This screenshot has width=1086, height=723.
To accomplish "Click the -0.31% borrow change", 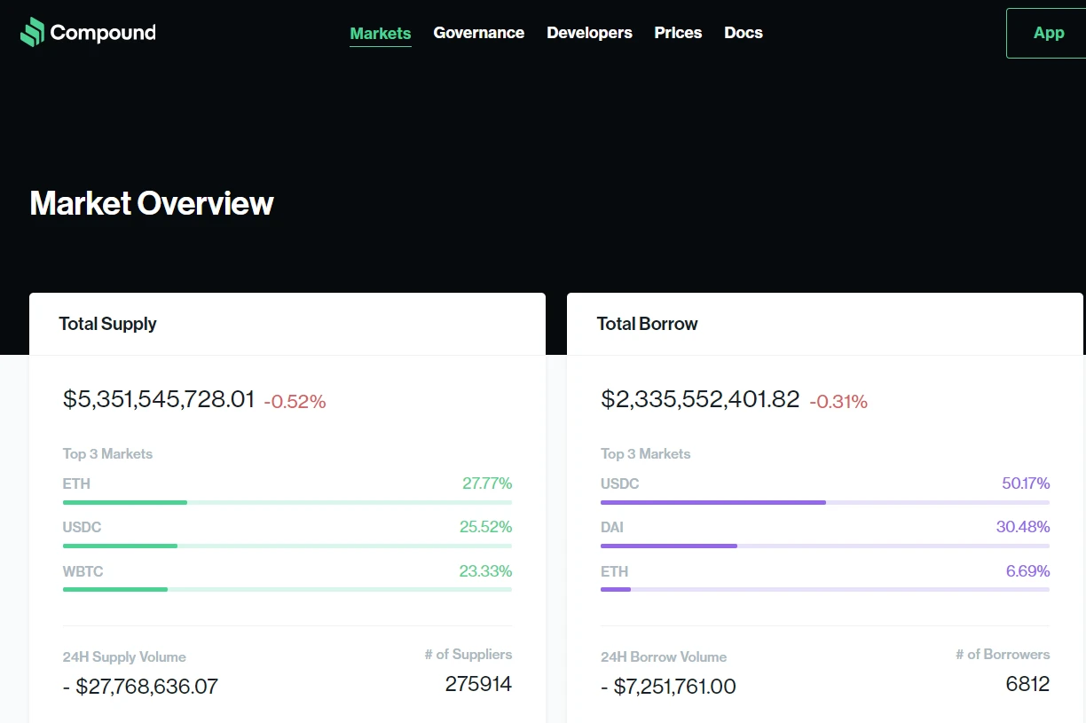I will pyautogui.click(x=838, y=402).
